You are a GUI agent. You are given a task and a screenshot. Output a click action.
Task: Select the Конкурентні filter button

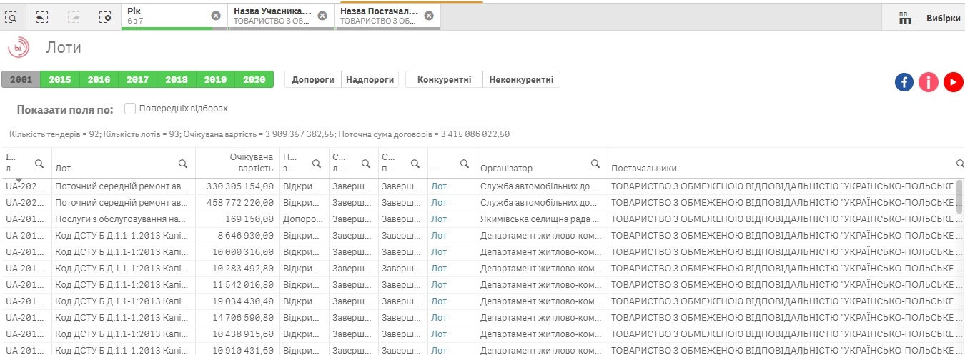(444, 80)
